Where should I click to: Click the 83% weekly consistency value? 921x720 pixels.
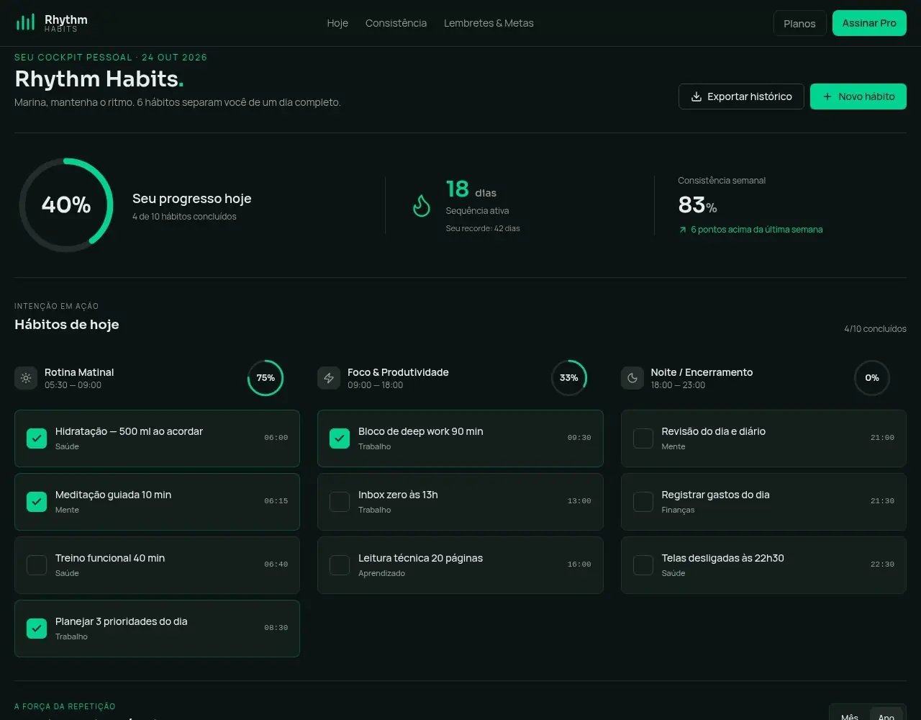tap(697, 205)
